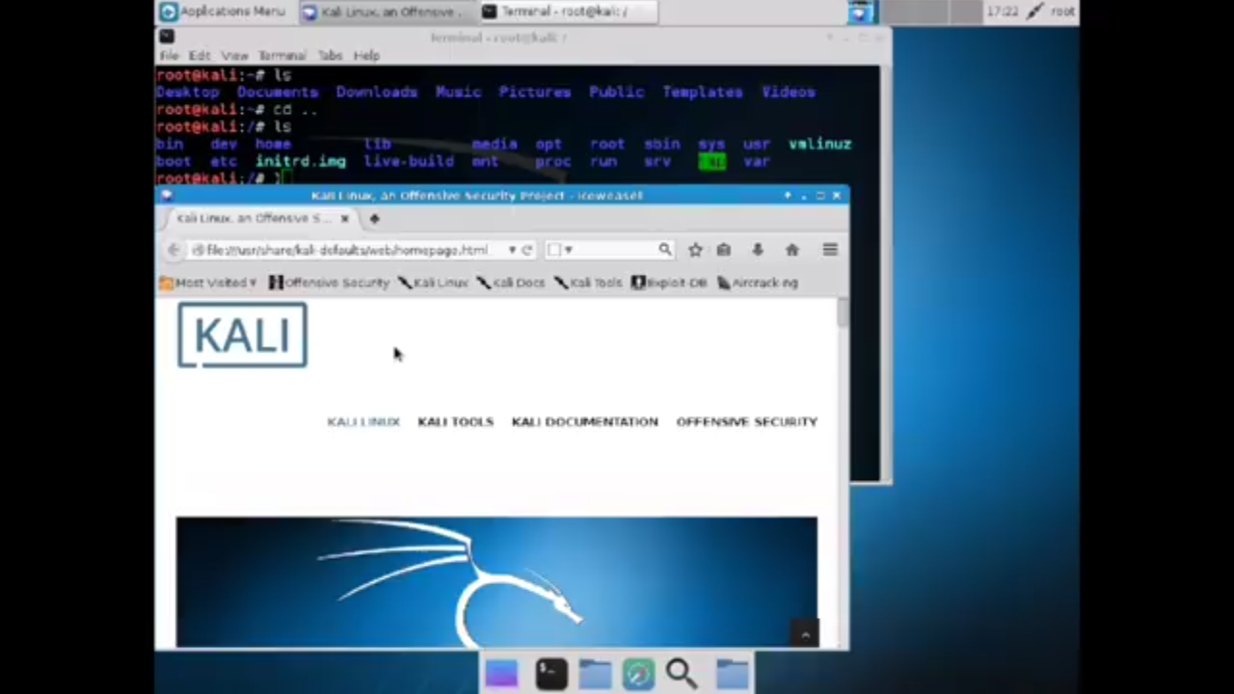Image resolution: width=1234 pixels, height=694 pixels.
Task: Go to homepage using the home icon
Action: pyautogui.click(x=791, y=250)
